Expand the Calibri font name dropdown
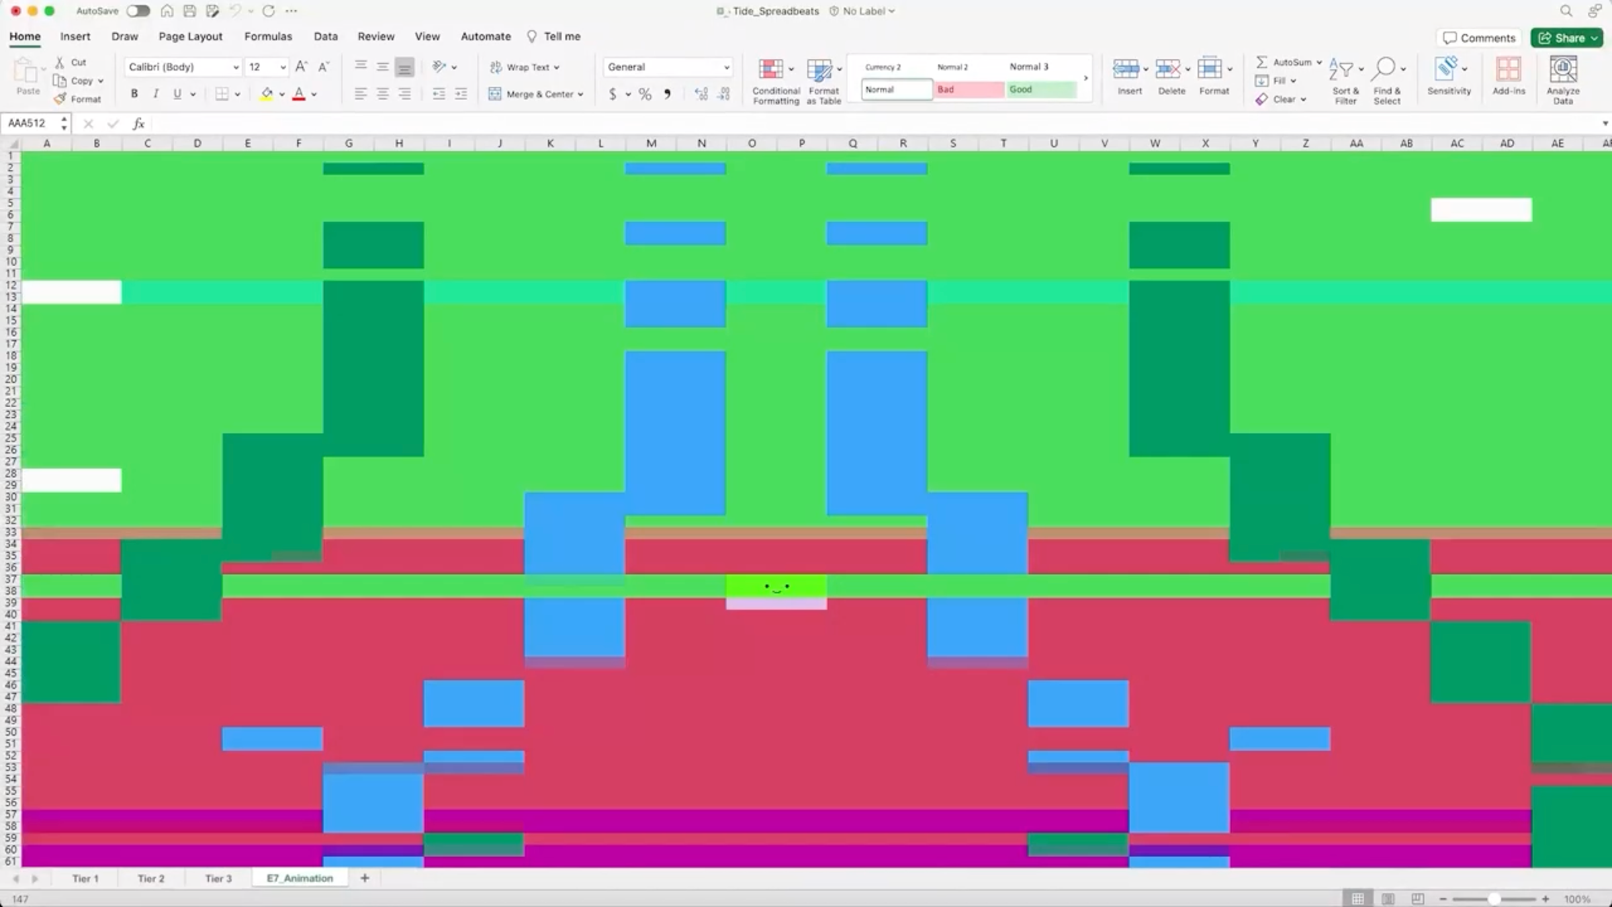 [236, 67]
